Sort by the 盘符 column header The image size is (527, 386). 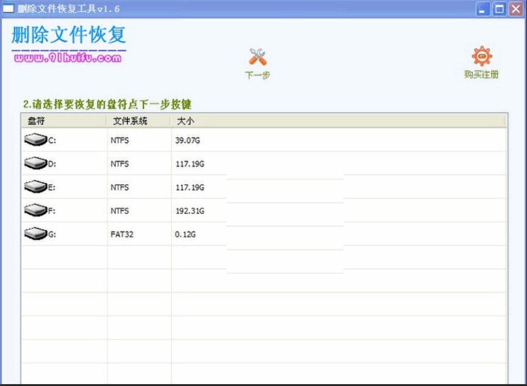63,121
